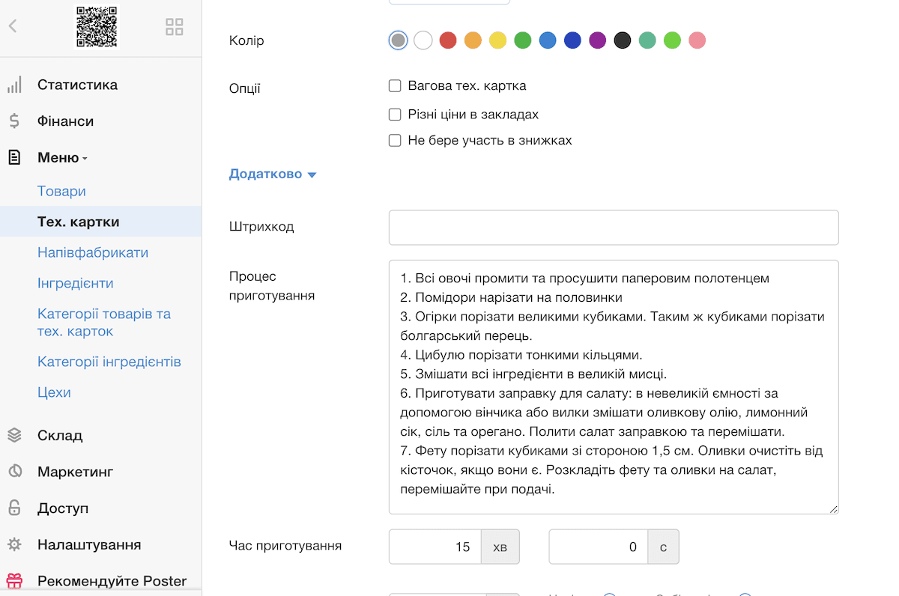Pick the teal color swatch

pos(647,40)
